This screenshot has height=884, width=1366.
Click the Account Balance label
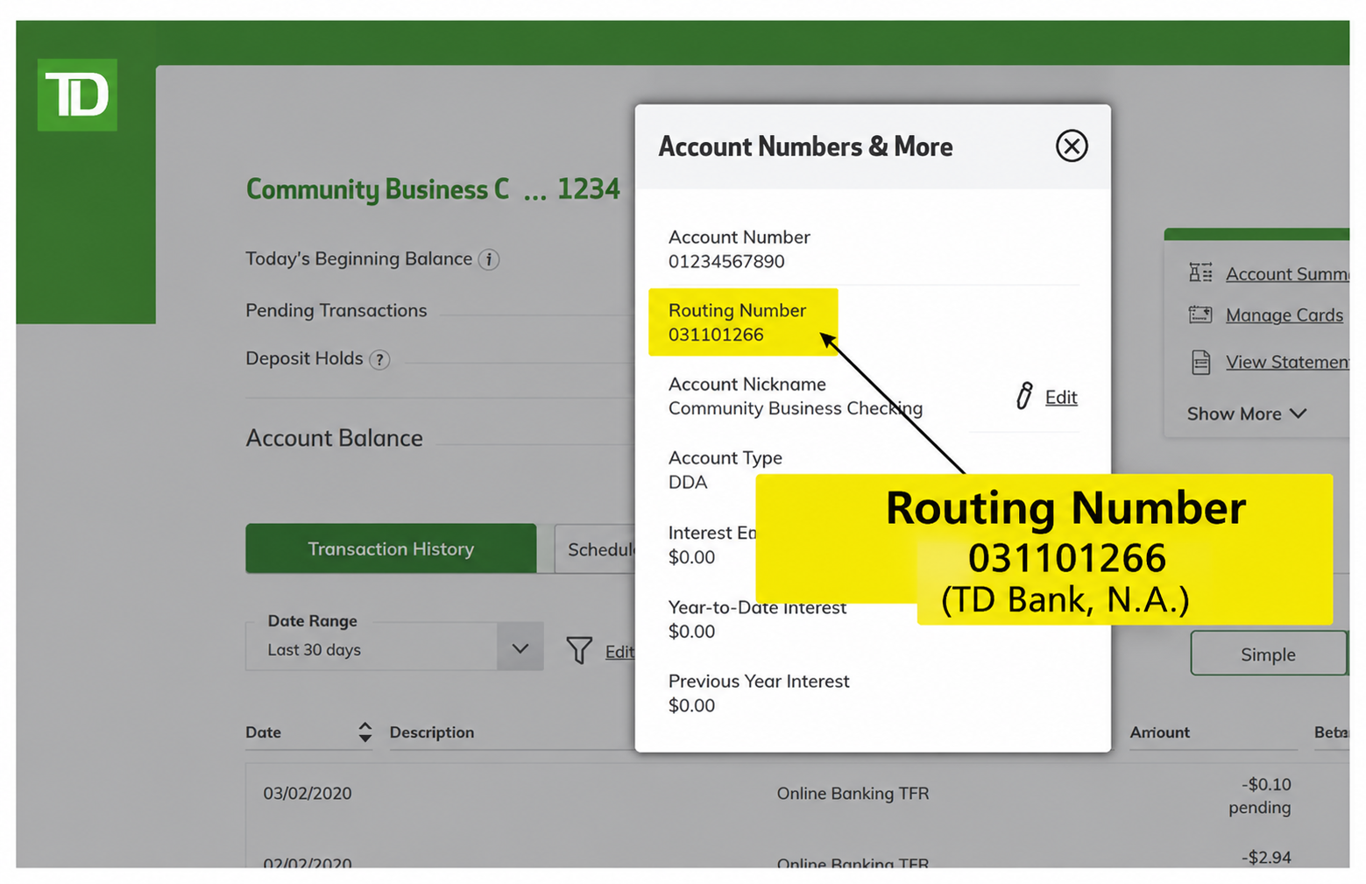coord(334,437)
